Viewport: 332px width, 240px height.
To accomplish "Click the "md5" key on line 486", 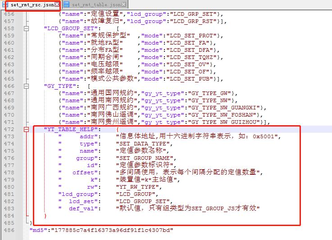I will click(x=38, y=230).
